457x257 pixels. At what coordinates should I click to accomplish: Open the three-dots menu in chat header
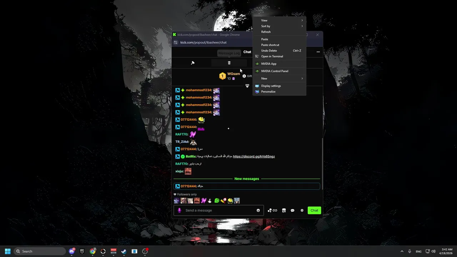coord(318,52)
